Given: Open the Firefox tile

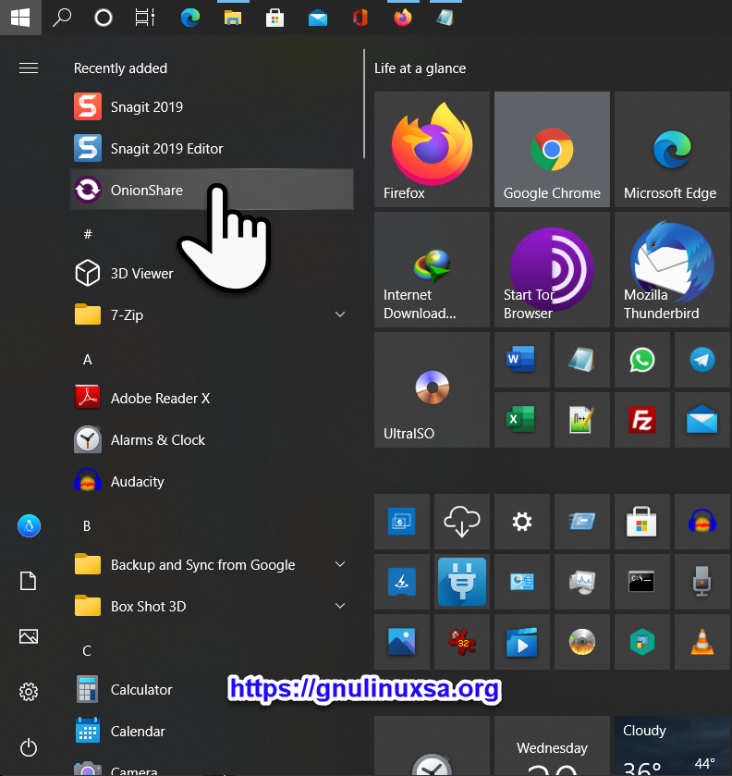Looking at the screenshot, I should (x=432, y=149).
